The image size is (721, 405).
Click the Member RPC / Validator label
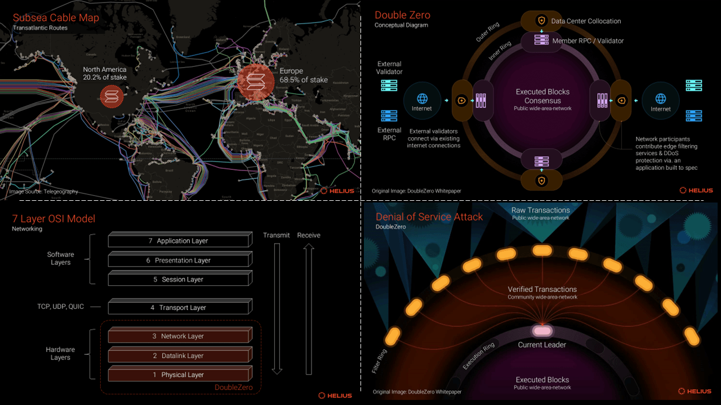coord(588,40)
